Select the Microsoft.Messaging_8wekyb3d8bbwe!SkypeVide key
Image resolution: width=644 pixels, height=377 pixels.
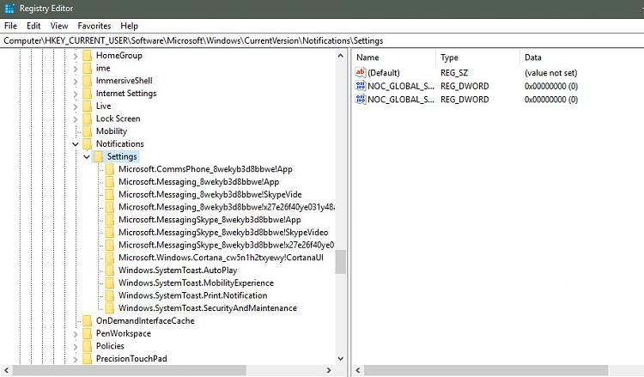click(210, 195)
